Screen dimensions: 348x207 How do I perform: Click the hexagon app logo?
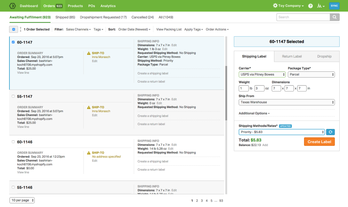12,6
